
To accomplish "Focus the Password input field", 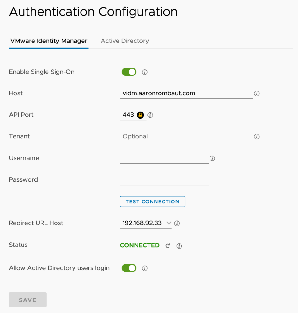I will 164,180.
